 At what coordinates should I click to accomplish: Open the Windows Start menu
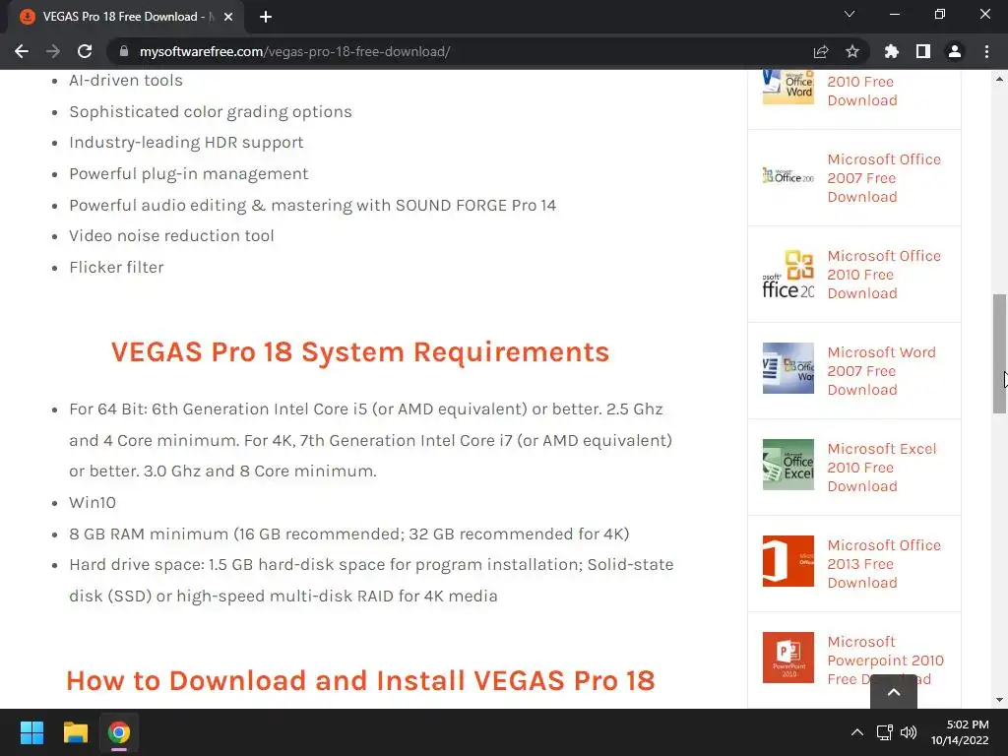tap(31, 732)
